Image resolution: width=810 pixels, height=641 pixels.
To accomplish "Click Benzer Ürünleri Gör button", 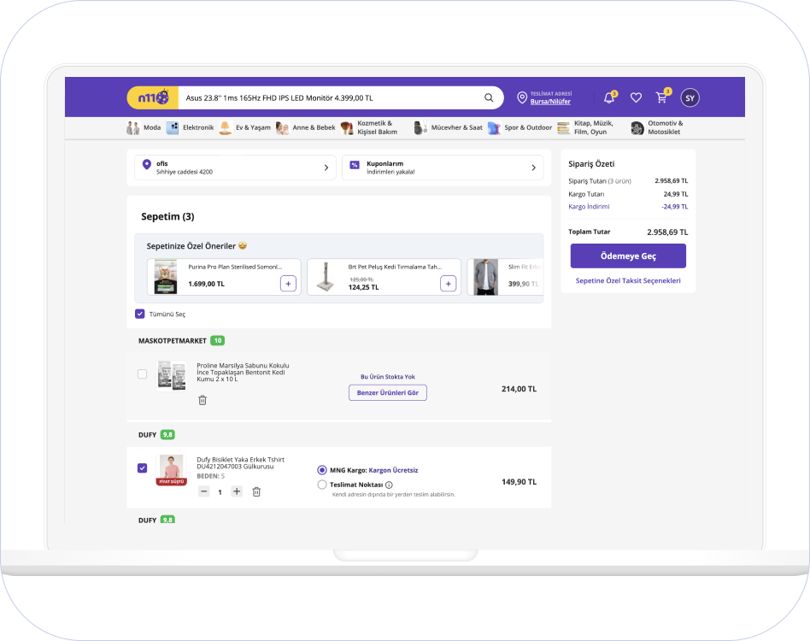I will click(x=387, y=392).
